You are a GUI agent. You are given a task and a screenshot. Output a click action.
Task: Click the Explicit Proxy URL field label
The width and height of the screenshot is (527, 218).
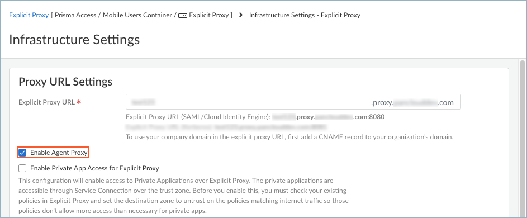pos(47,102)
